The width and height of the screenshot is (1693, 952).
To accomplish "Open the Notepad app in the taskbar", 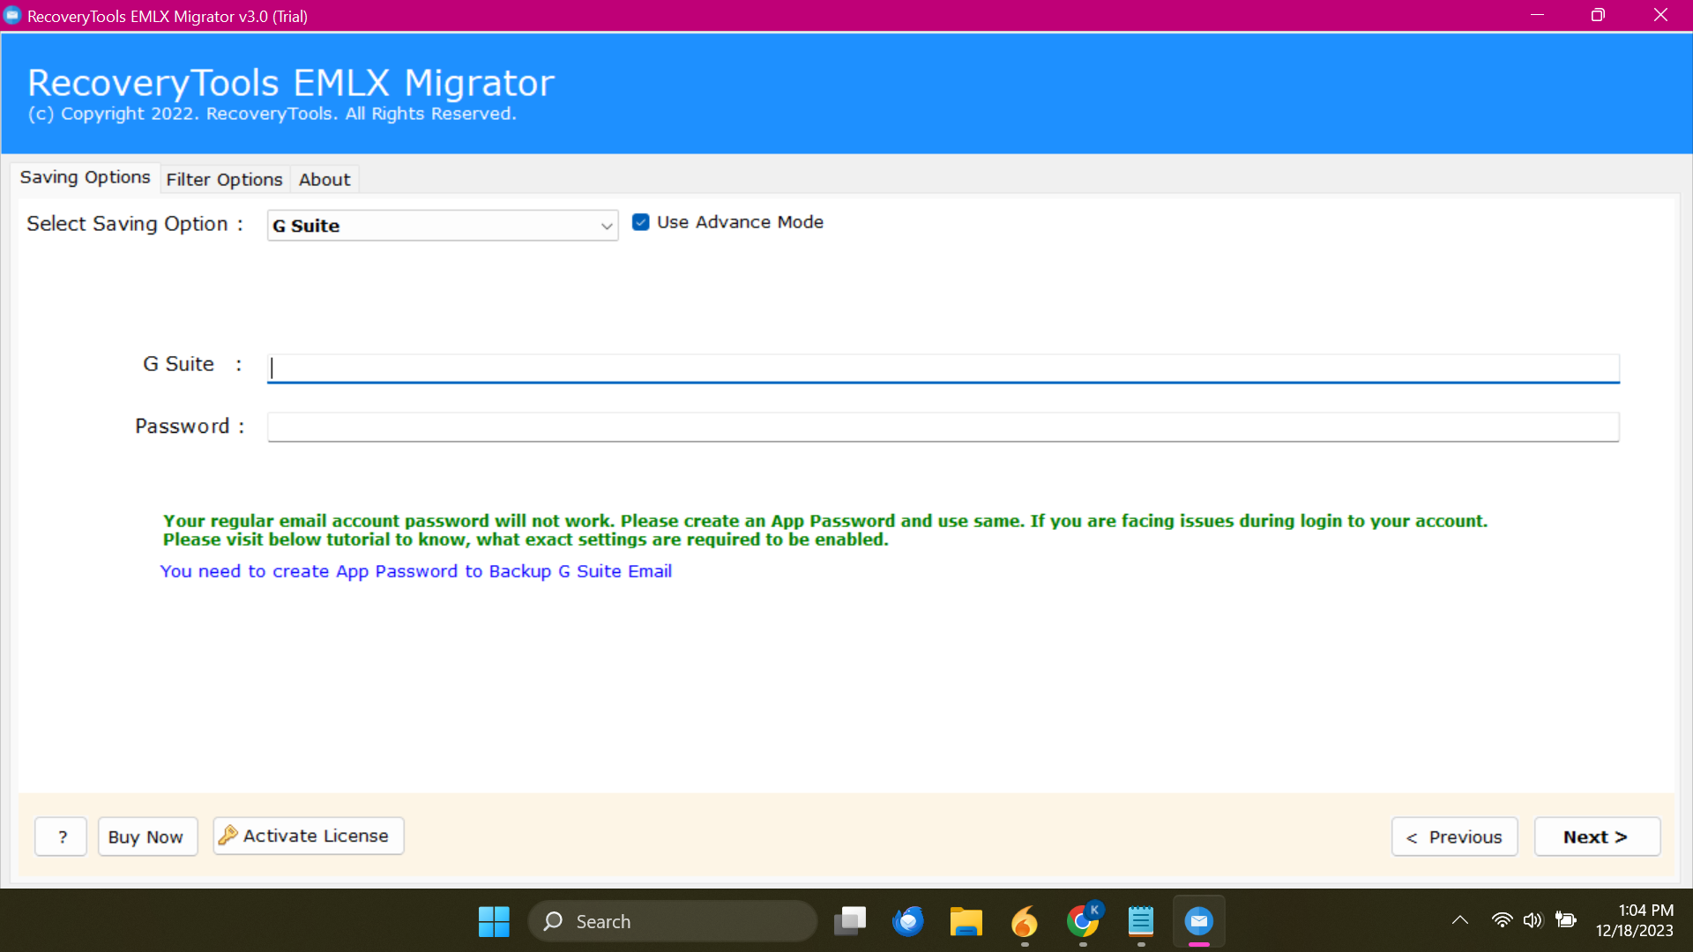I will pos(1141,921).
